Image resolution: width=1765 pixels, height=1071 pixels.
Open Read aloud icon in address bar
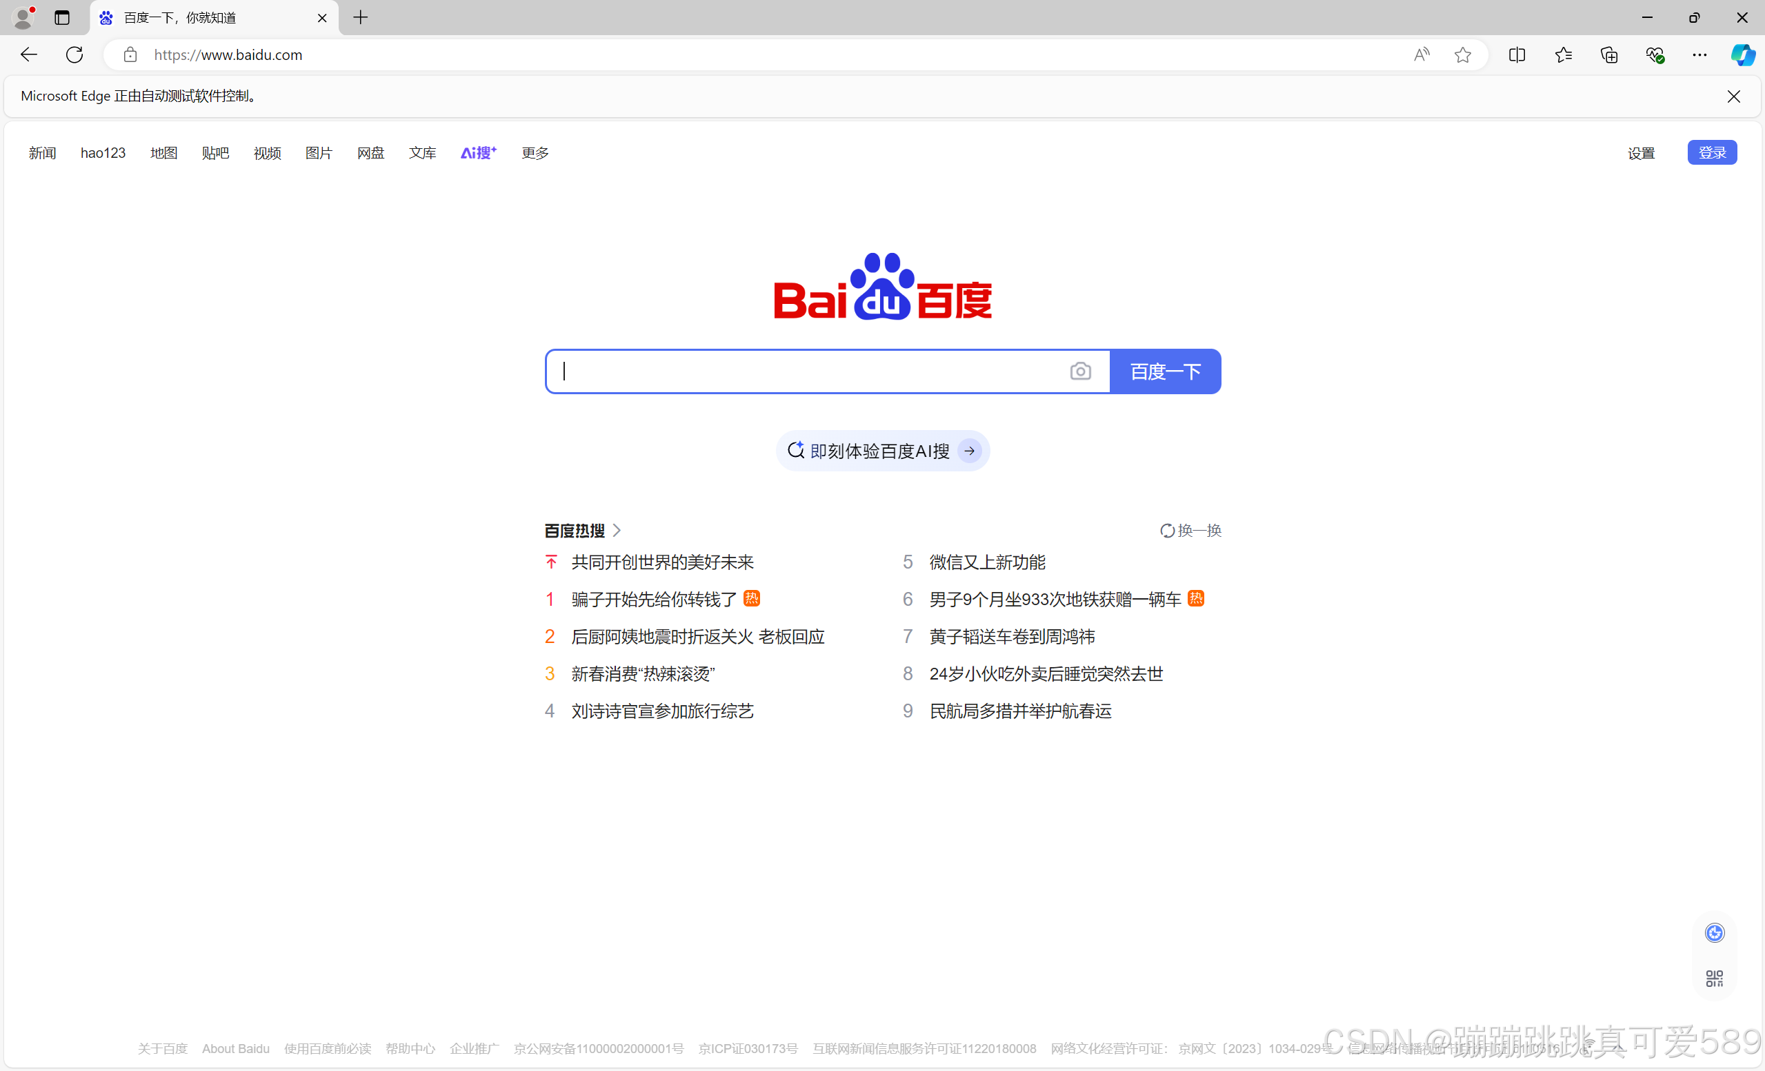tap(1421, 54)
